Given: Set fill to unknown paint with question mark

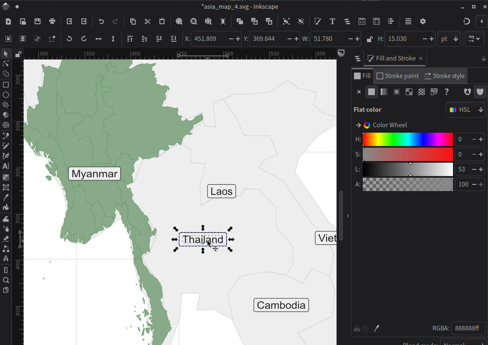Looking at the screenshot, I should coord(446,92).
